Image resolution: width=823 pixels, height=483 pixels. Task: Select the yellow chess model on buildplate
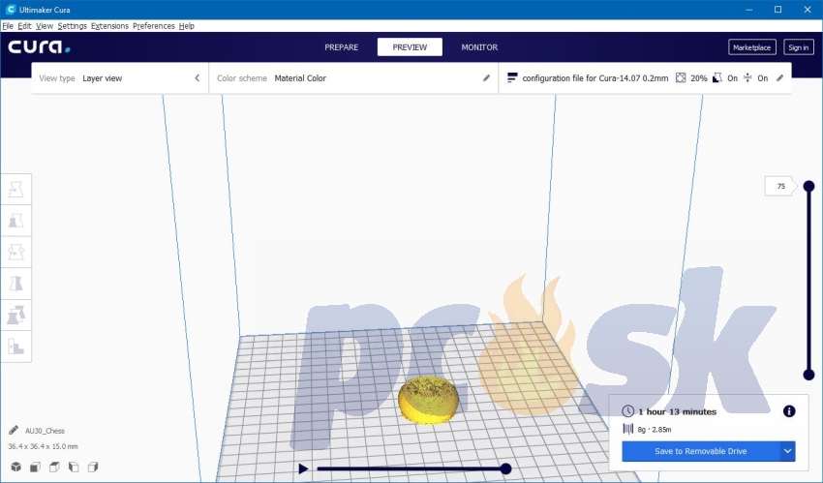point(428,400)
